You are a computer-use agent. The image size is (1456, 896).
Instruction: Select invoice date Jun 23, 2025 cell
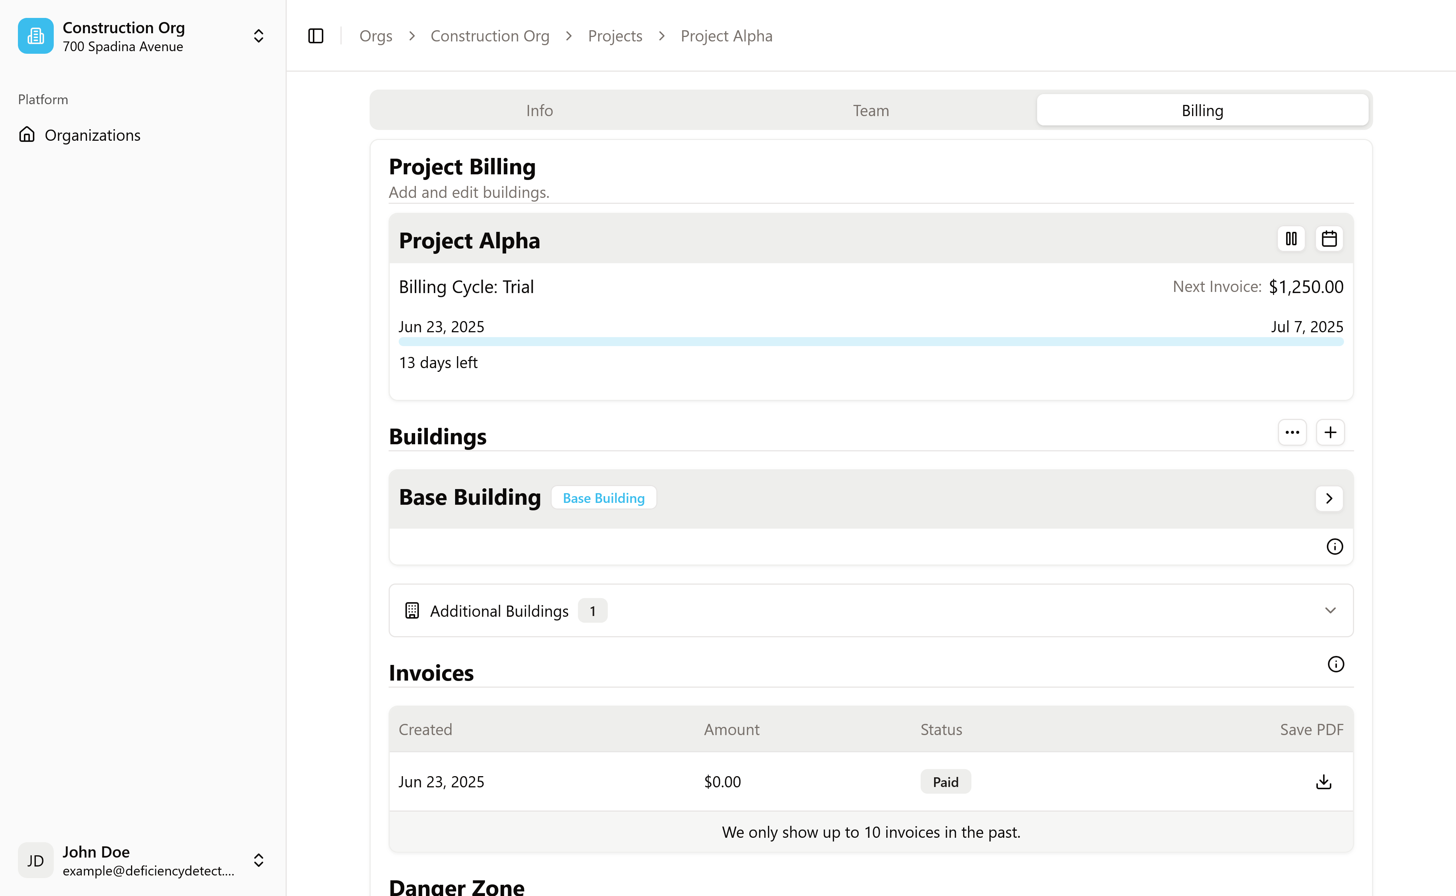pyautogui.click(x=442, y=782)
